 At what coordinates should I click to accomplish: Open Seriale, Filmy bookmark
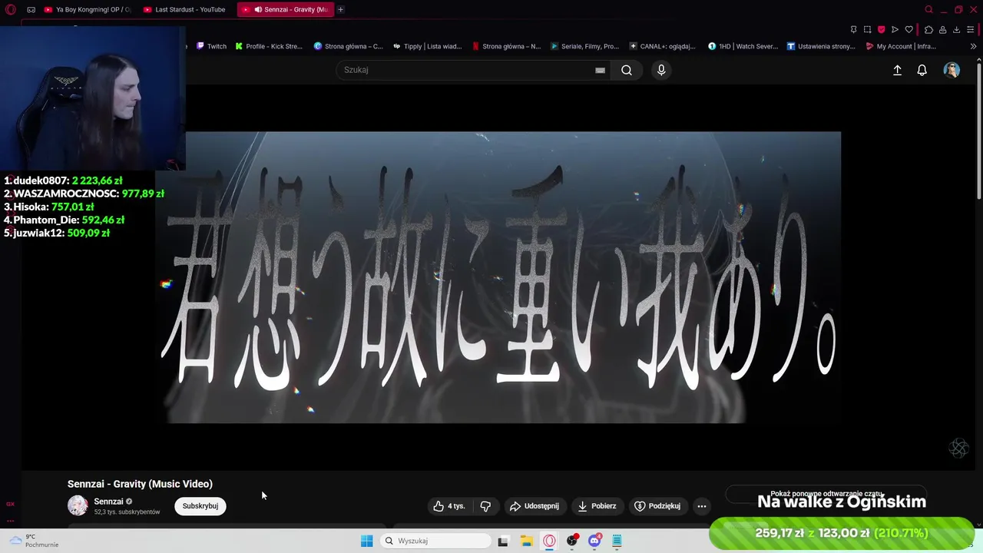tap(584, 46)
